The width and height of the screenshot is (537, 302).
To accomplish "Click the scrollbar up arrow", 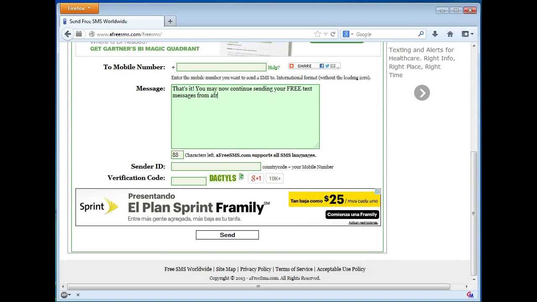I will pyautogui.click(x=474, y=45).
